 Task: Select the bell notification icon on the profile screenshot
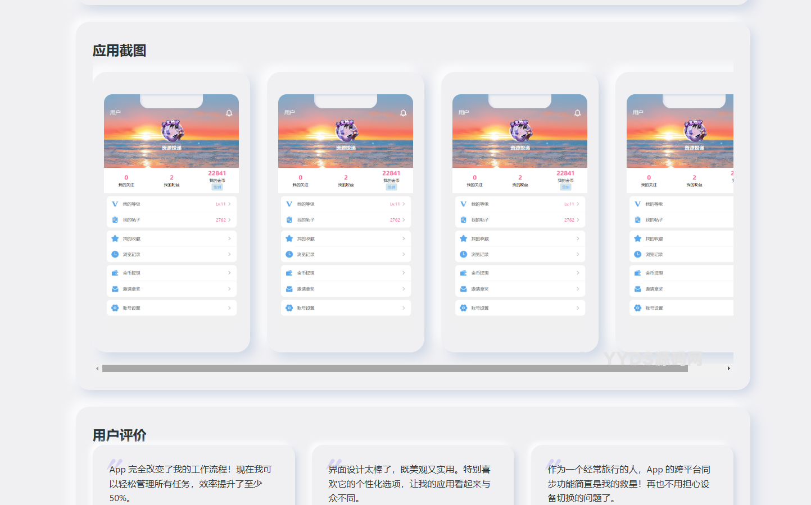pyautogui.click(x=229, y=112)
